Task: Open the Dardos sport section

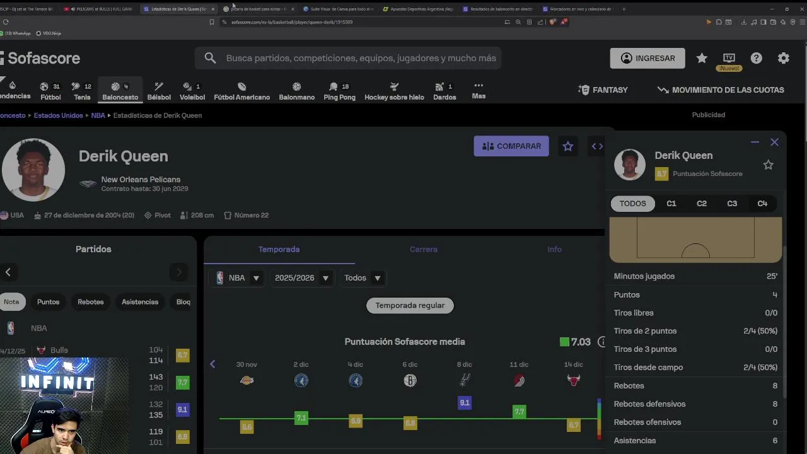Action: (x=444, y=91)
